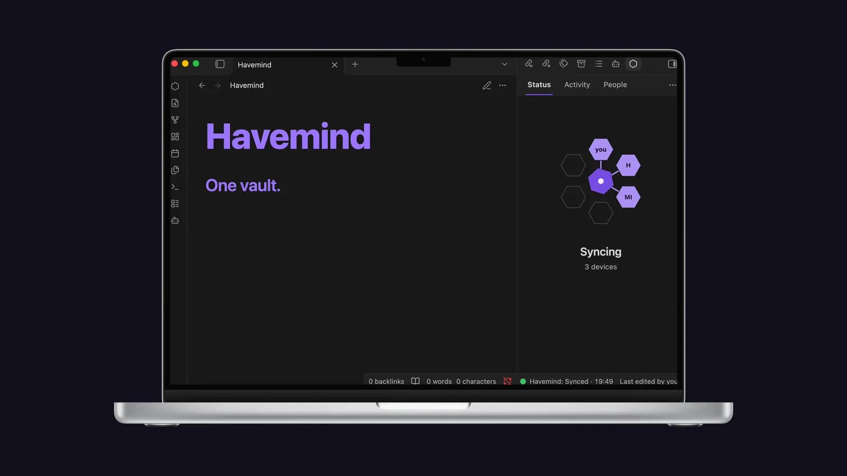This screenshot has width=847, height=476.
Task: Open the command palette terminal icon
Action: coord(175,187)
